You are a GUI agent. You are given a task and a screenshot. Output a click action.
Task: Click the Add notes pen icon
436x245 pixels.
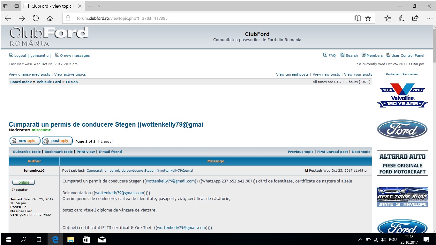click(x=402, y=19)
